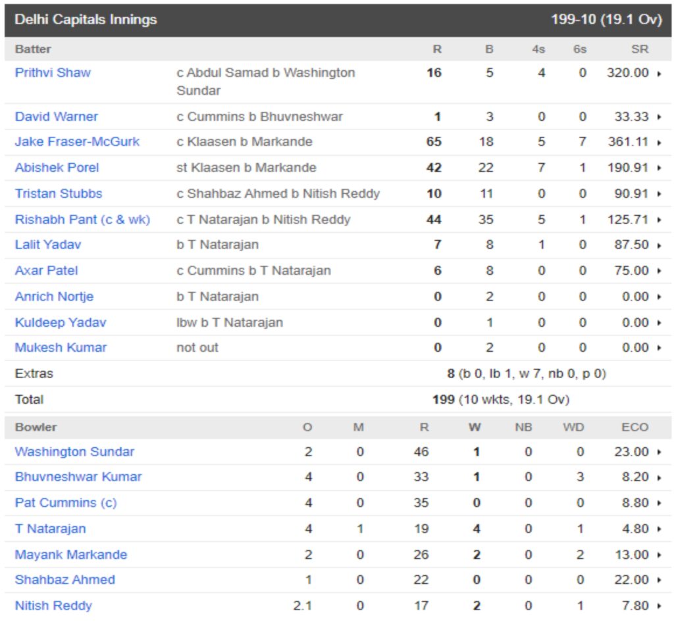Viewport: 674px width, 624px height.
Task: Click economy value 4.80
Action: point(635,529)
